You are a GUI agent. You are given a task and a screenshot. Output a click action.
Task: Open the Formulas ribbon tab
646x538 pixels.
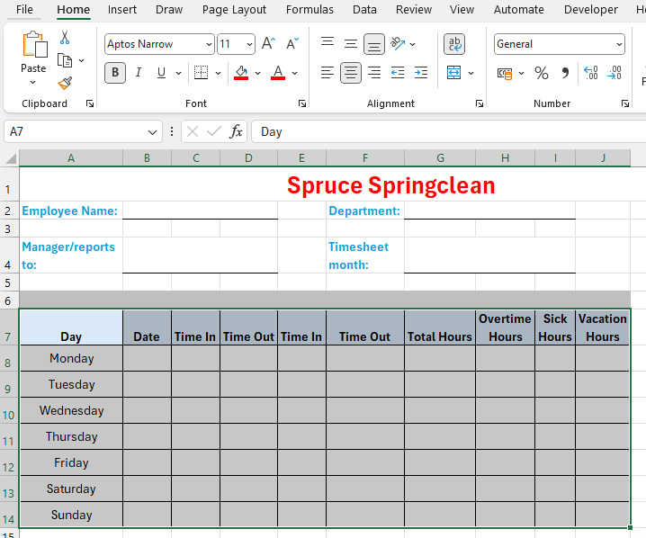point(310,10)
